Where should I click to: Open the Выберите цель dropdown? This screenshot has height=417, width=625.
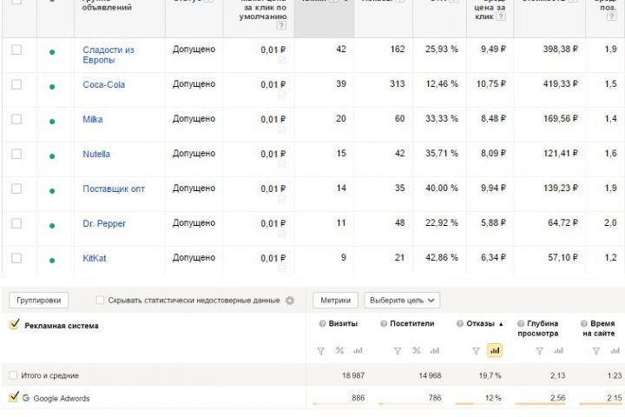click(x=402, y=300)
